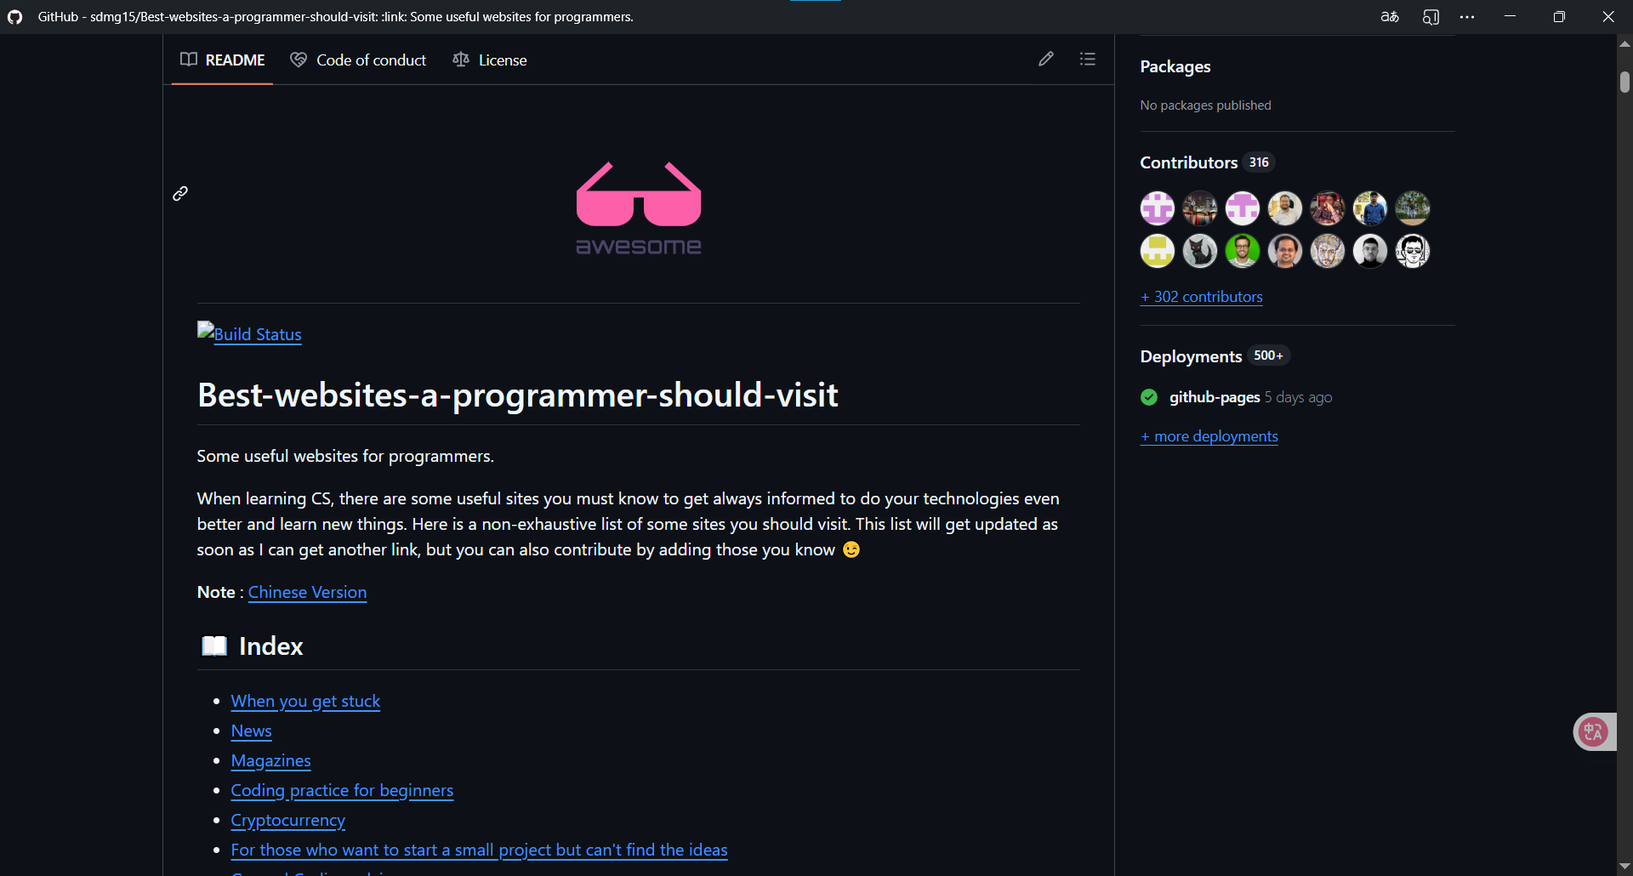Click the GitHub logo in title bar
1633x876 pixels.
(x=14, y=17)
